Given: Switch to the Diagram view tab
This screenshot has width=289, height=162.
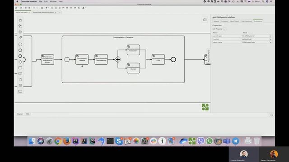Looking at the screenshot, I should tap(20, 114).
